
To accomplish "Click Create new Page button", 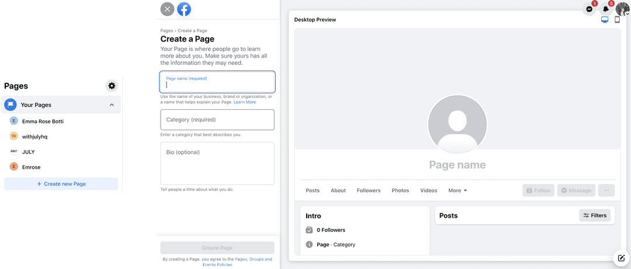I will tap(61, 184).
